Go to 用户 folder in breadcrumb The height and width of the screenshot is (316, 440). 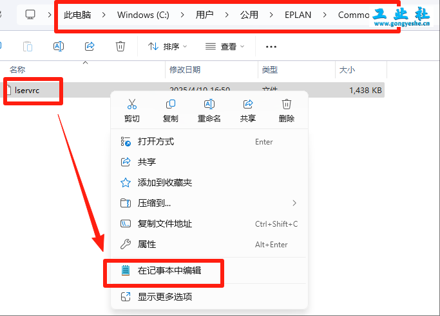[x=205, y=15]
